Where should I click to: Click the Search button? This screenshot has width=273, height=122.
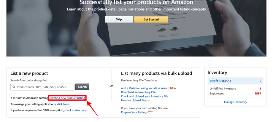[x=82, y=87]
